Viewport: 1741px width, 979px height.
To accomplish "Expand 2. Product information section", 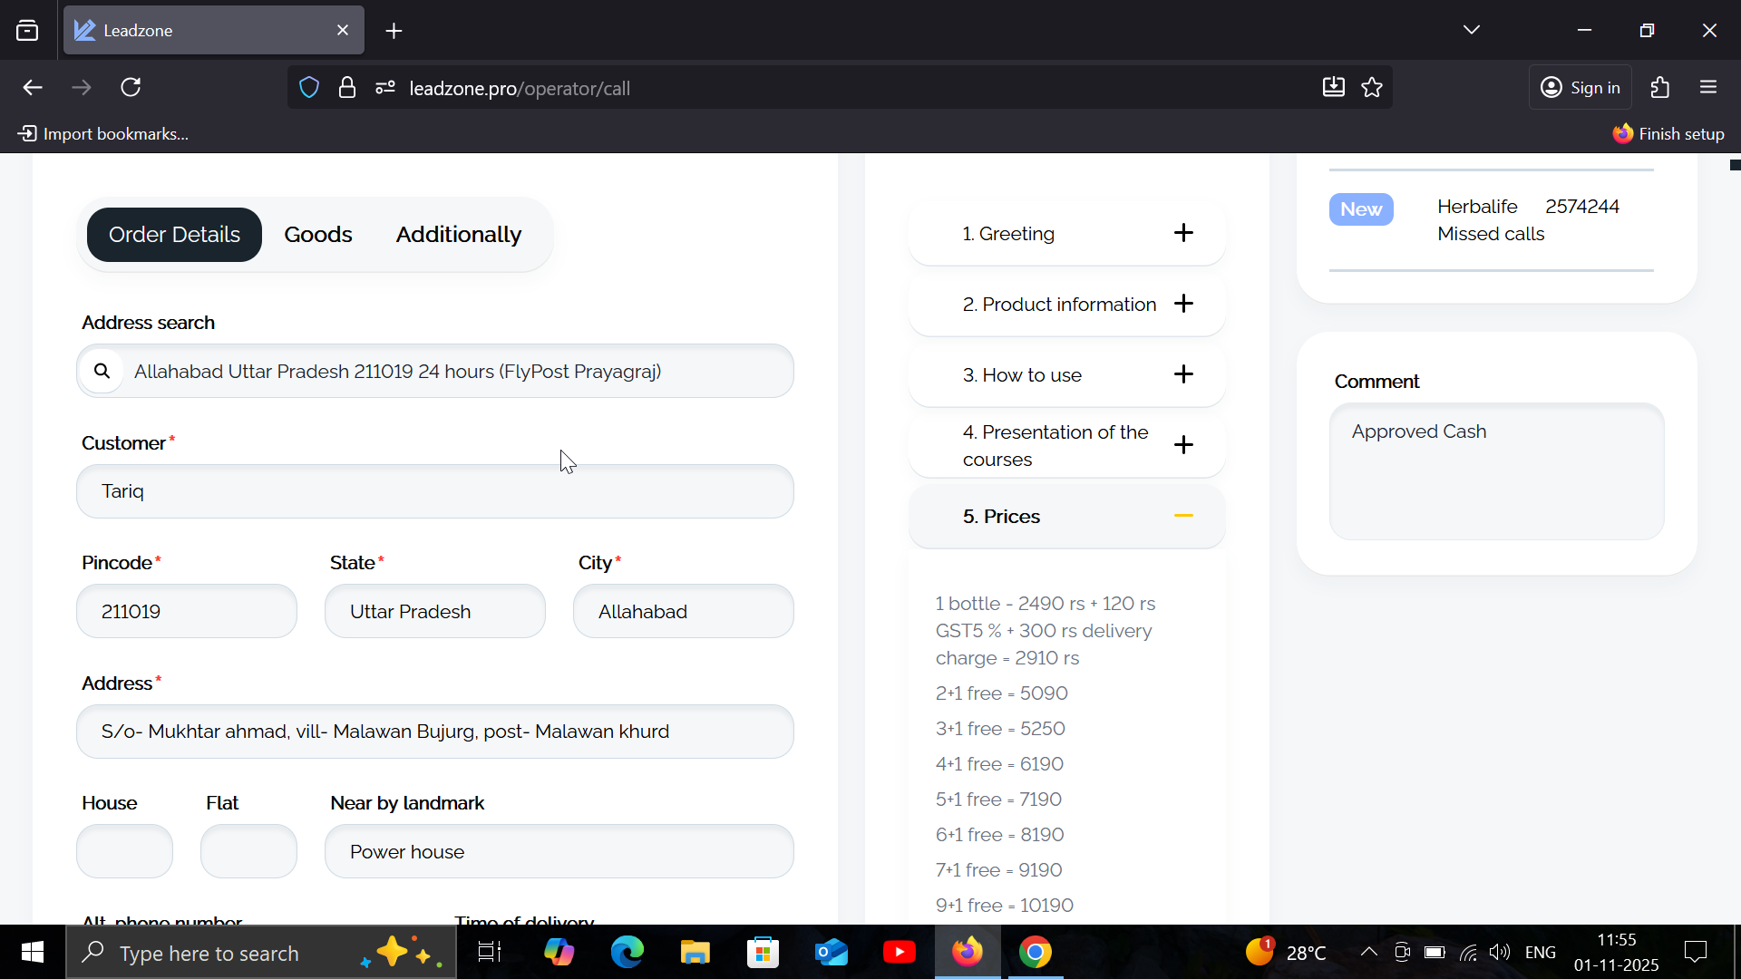I will [x=1183, y=304].
